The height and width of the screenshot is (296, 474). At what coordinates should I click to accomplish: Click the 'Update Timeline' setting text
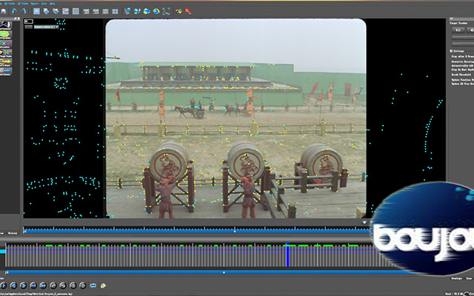coord(462,80)
